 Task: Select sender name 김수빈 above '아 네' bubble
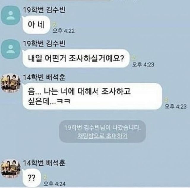(x=44, y=10)
